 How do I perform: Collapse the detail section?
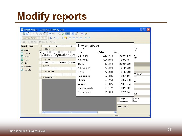pos(44,65)
